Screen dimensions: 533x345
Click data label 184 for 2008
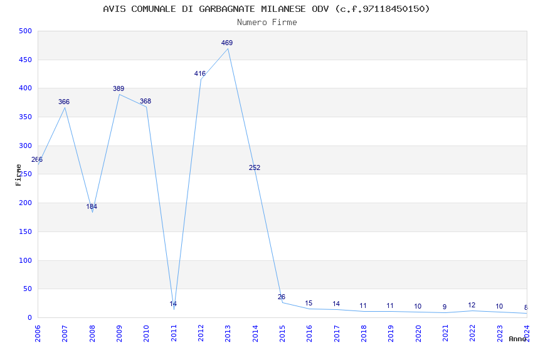pyautogui.click(x=92, y=206)
